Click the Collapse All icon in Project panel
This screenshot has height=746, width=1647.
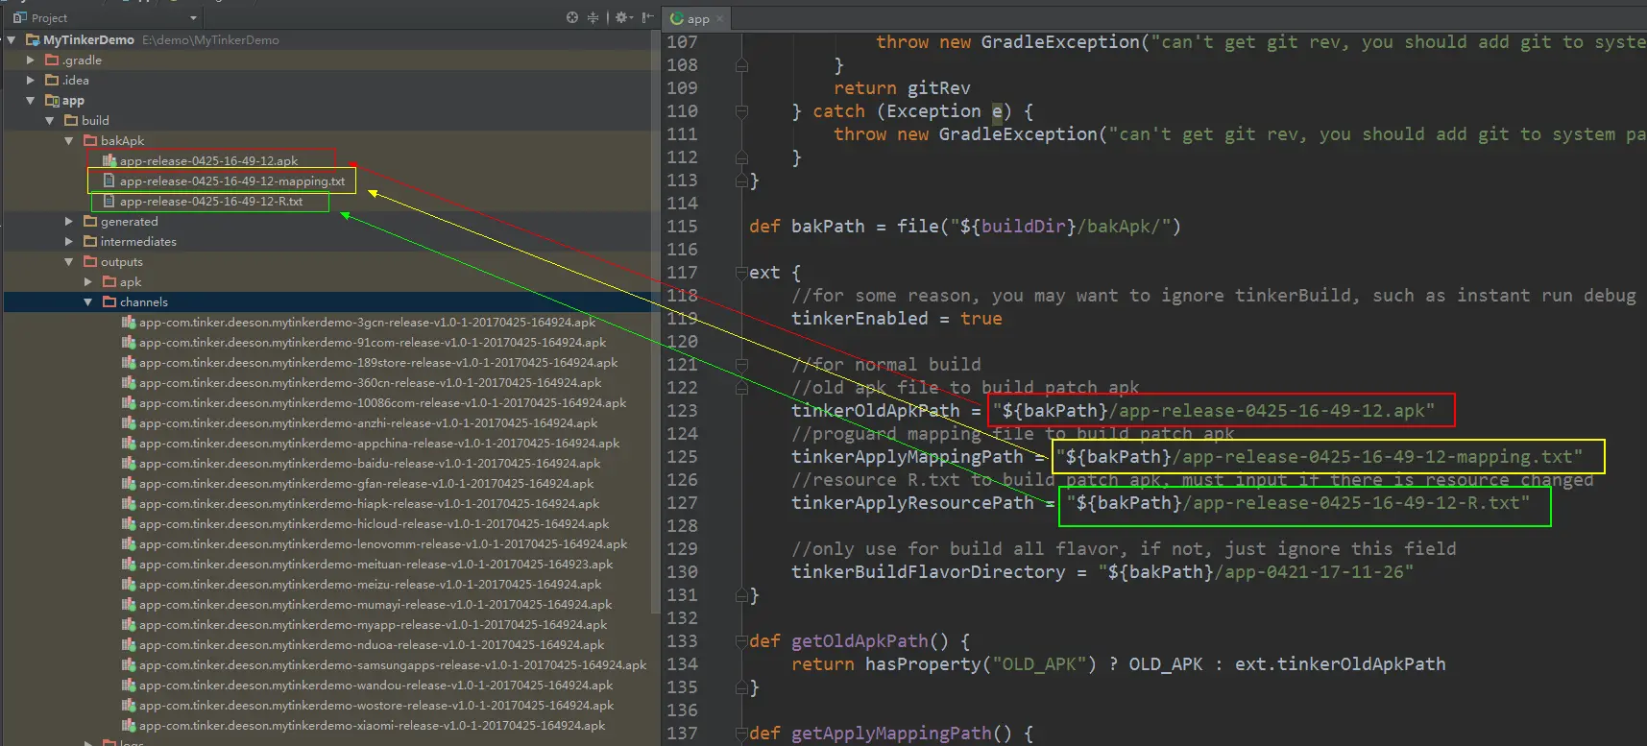593,17
